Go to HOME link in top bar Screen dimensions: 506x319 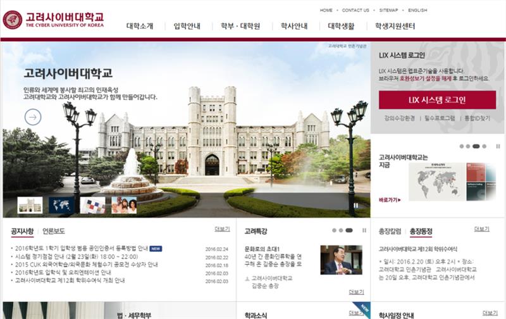coord(326,10)
